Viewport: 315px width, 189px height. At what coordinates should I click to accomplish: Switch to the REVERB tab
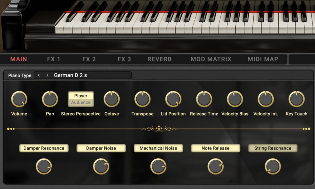[x=159, y=59]
